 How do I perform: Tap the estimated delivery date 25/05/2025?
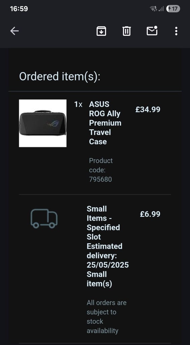(x=108, y=265)
